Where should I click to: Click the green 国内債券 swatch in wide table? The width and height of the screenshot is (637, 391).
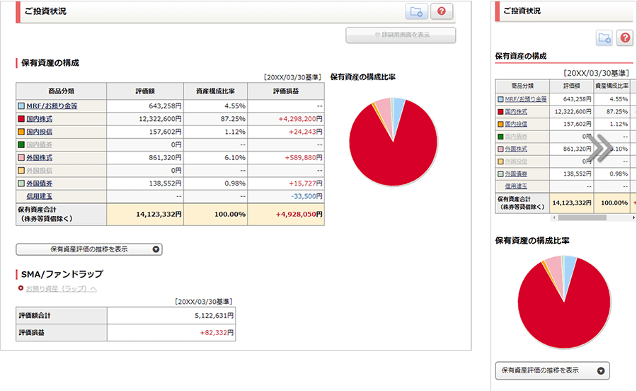click(21, 144)
